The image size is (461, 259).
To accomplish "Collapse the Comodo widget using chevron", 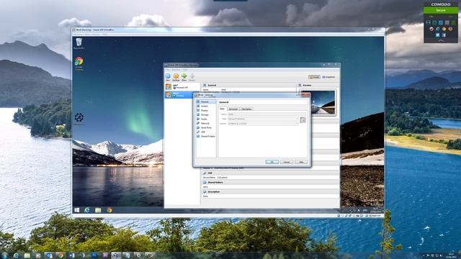I will 441,41.
